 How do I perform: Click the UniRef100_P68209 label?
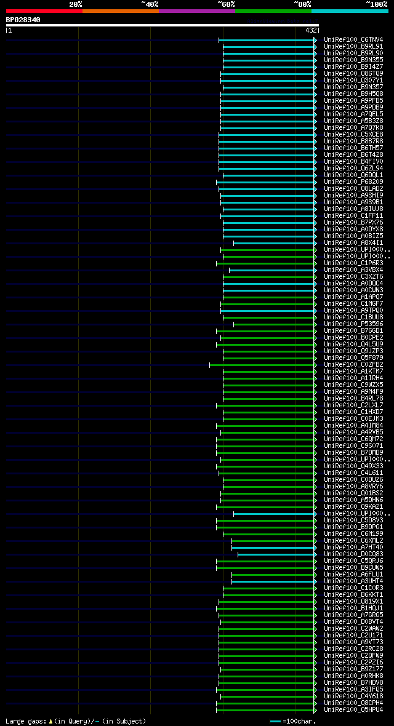pos(353,182)
